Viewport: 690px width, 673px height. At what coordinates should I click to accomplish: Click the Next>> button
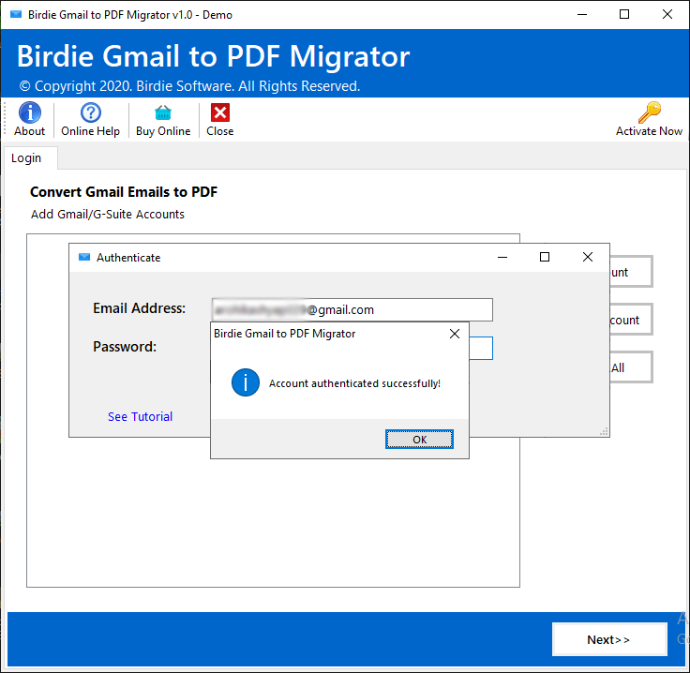coord(609,639)
